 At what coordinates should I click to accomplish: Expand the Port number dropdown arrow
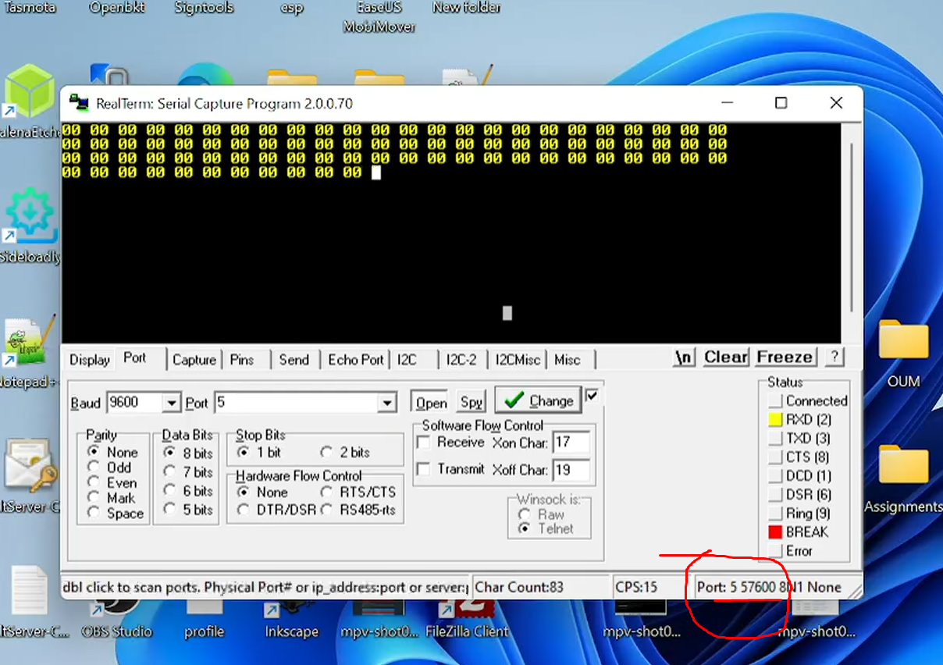pos(386,403)
